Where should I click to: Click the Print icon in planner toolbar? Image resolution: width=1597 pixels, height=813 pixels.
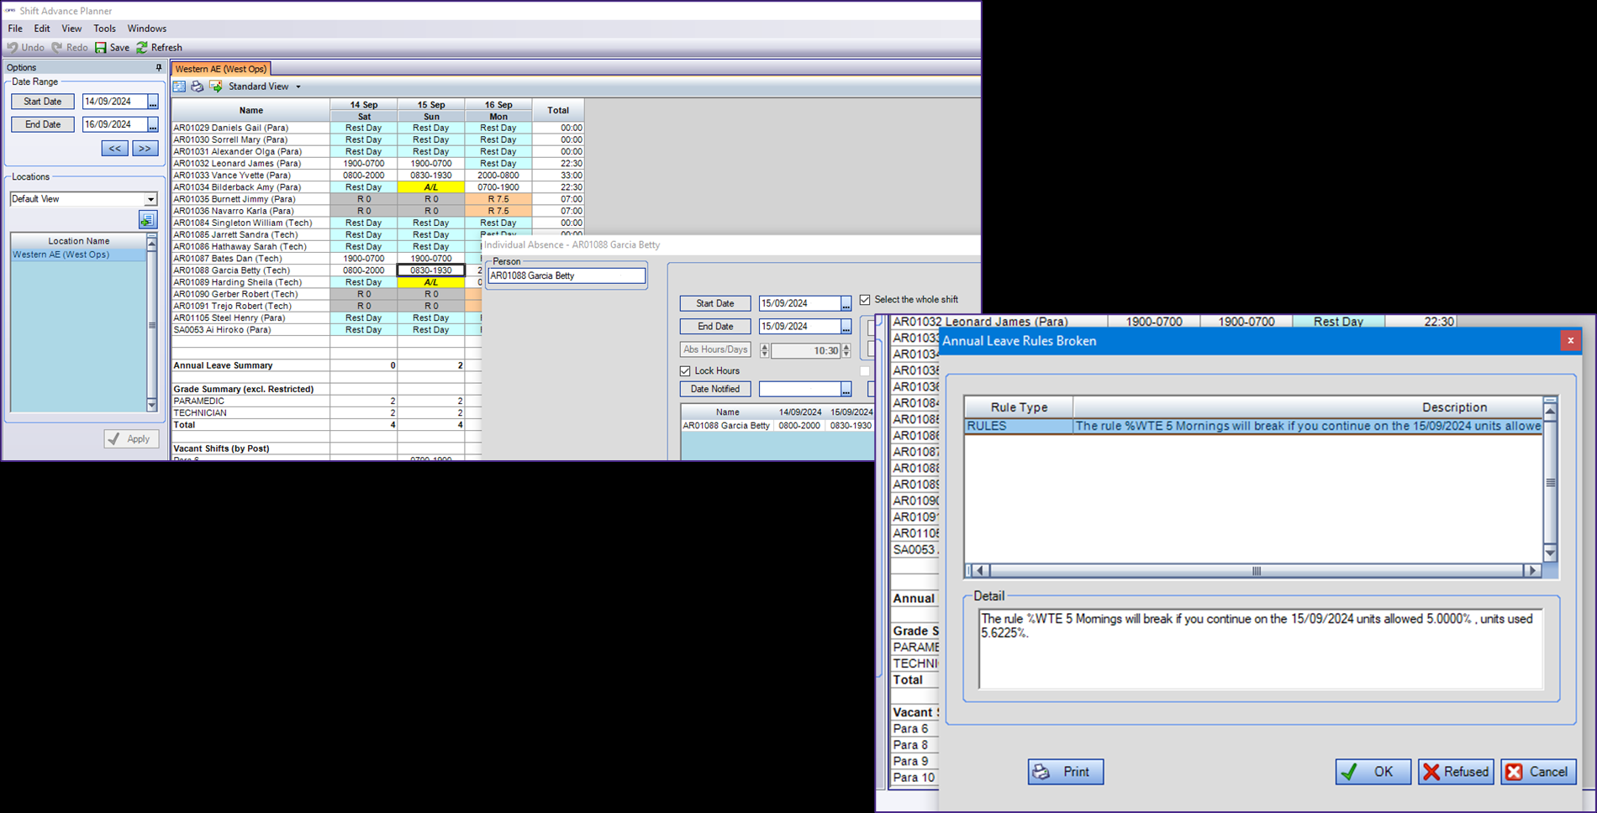click(x=197, y=87)
